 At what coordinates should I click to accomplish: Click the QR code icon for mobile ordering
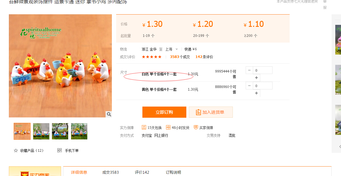[x=60, y=151]
